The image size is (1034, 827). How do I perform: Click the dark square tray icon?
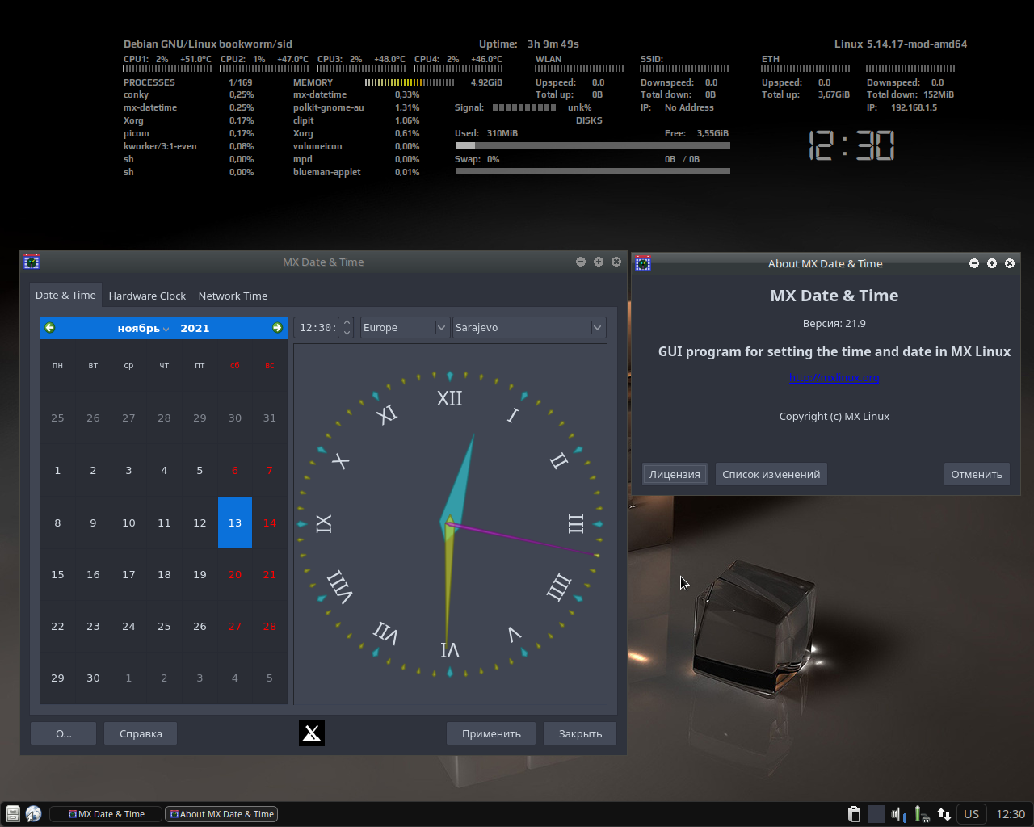tap(876, 814)
